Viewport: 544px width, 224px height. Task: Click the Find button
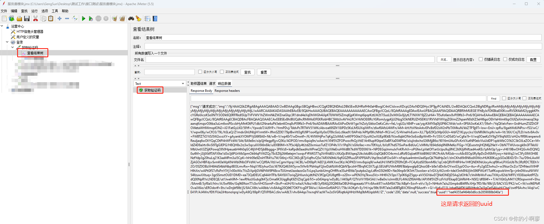point(494,98)
